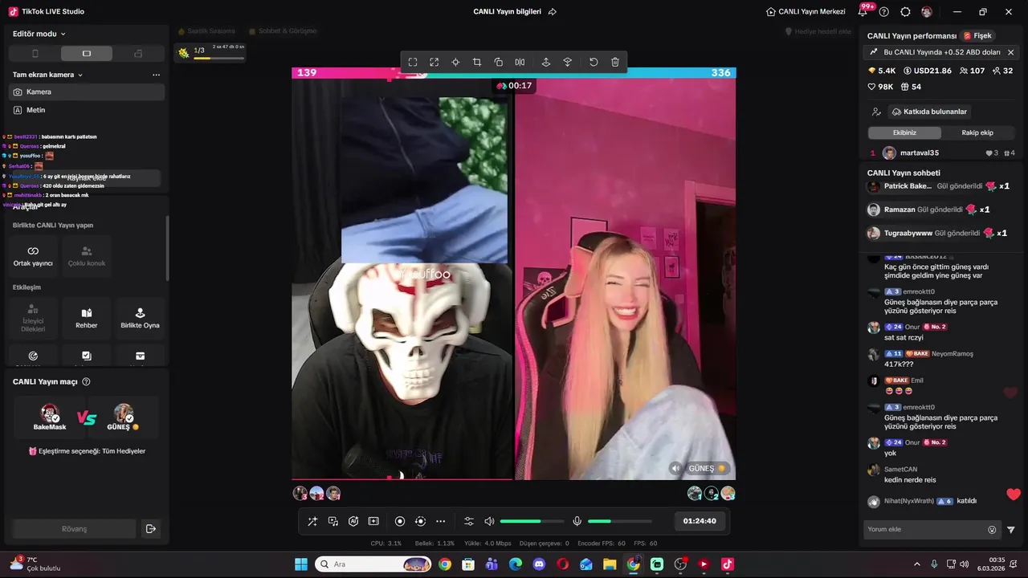
Task: Click the Rövanş button
Action: pyautogui.click(x=74, y=529)
